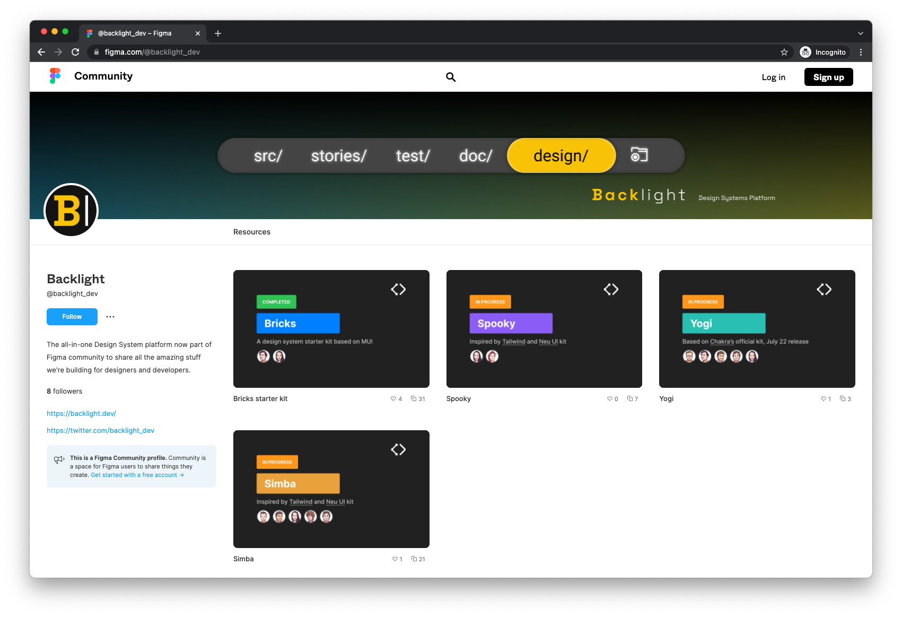Open the backlight.dev website link
The height and width of the screenshot is (617, 902).
tap(81, 414)
